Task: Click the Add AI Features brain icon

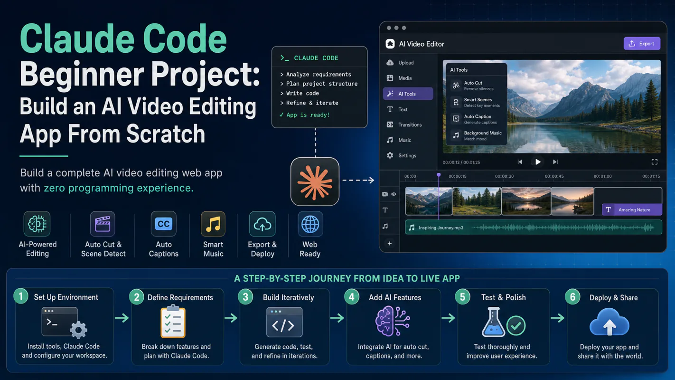Action: click(x=393, y=322)
